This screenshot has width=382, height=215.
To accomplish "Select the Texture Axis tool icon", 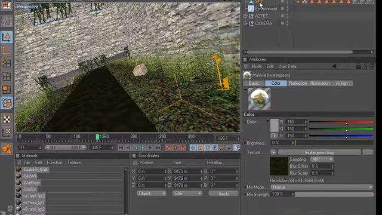I will (7, 133).
